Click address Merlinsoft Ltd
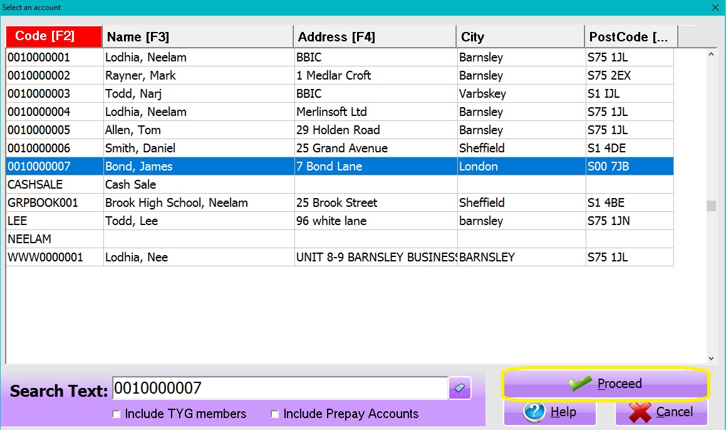The width and height of the screenshot is (726, 430). click(331, 112)
